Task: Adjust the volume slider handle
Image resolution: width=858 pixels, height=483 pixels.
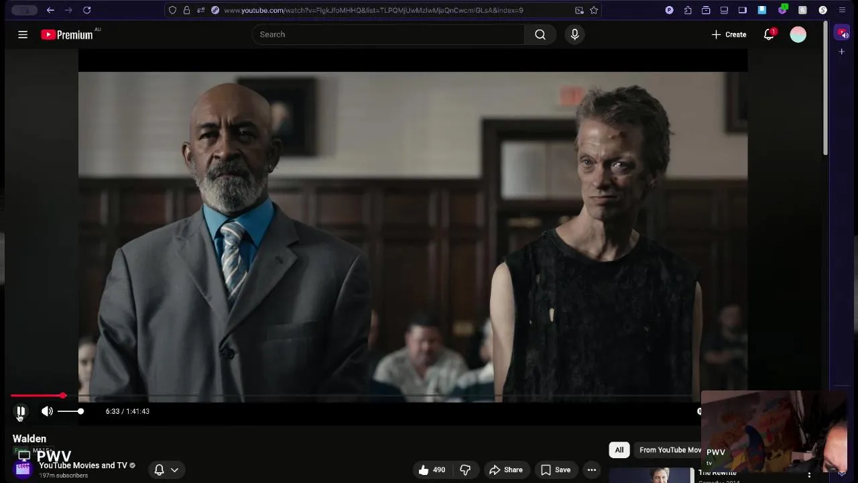Action: [80, 411]
